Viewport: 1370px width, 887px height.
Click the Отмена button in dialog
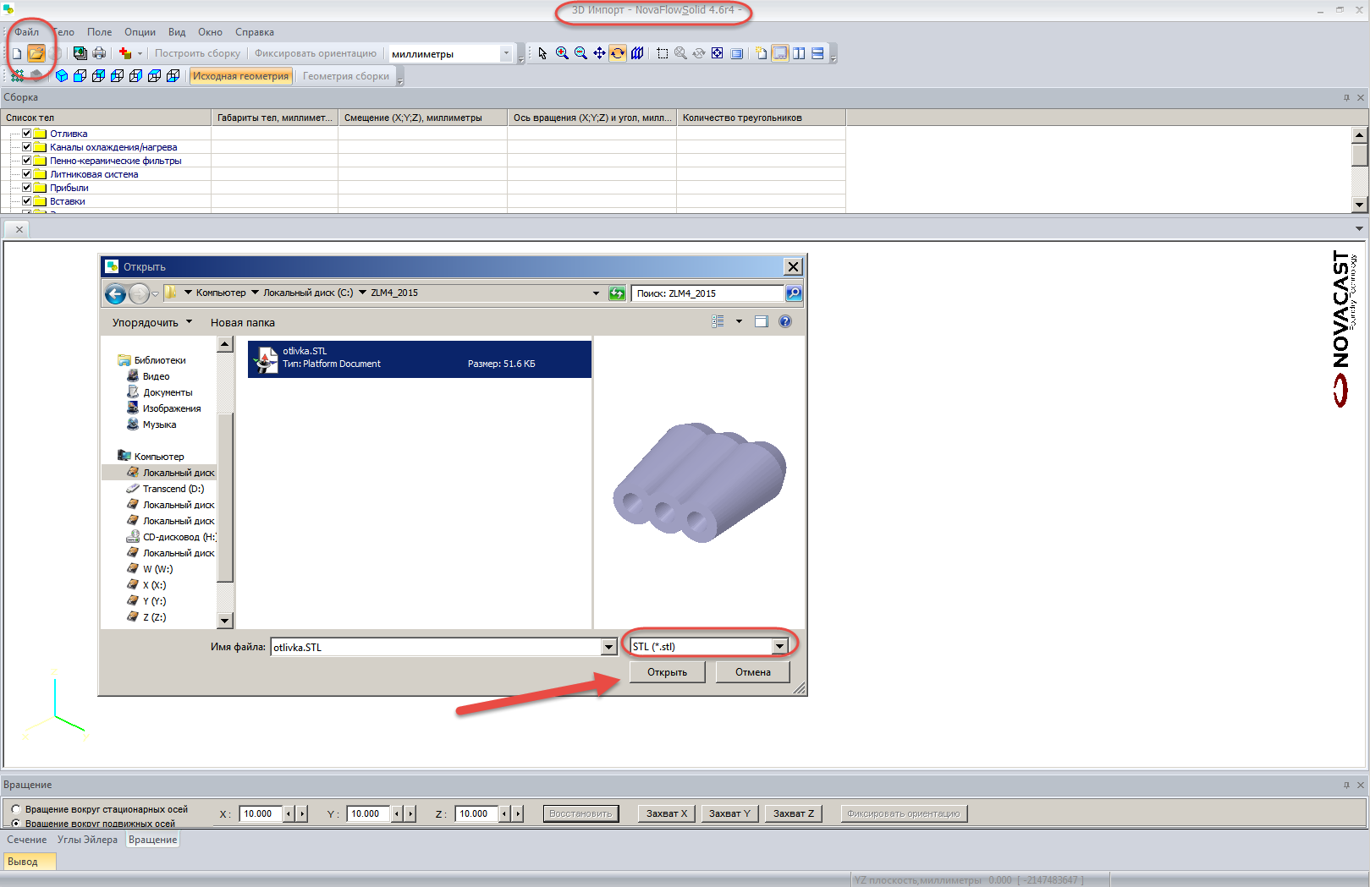pyautogui.click(x=752, y=672)
